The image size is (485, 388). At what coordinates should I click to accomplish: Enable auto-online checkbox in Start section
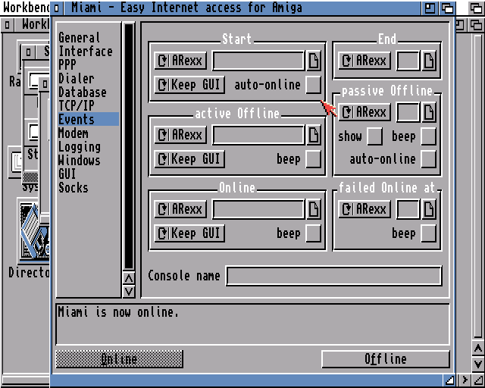(x=313, y=84)
